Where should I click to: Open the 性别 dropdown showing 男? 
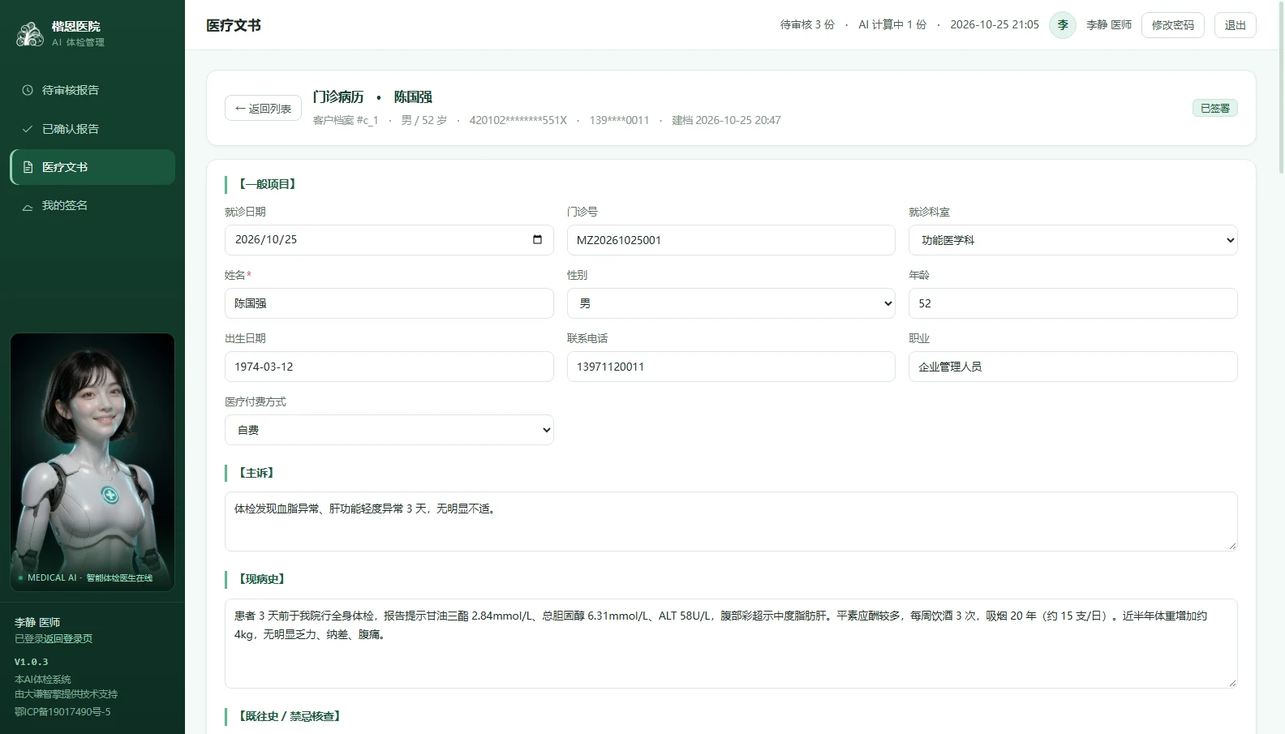pyautogui.click(x=731, y=303)
